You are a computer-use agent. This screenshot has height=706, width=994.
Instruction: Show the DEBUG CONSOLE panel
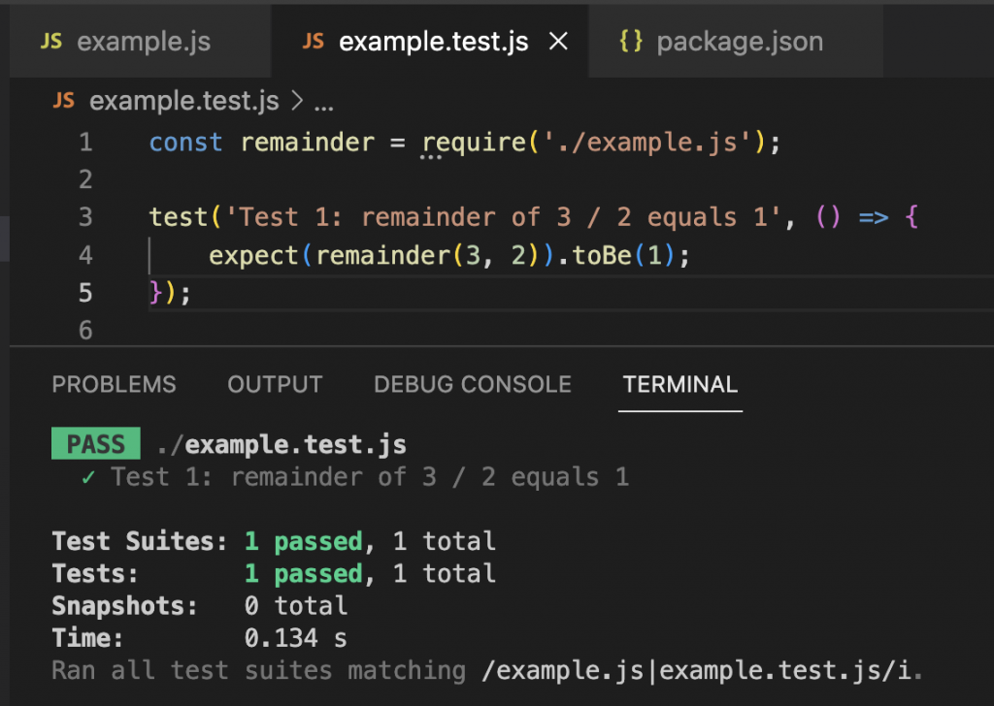(472, 385)
